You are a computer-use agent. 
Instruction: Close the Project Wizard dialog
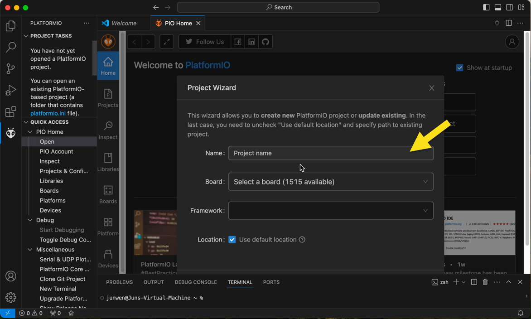click(x=431, y=88)
